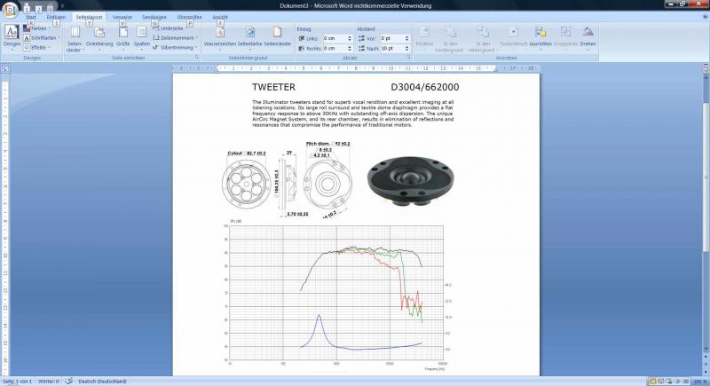
Task: Switch to the Start ribbon tab
Action: tap(30, 17)
